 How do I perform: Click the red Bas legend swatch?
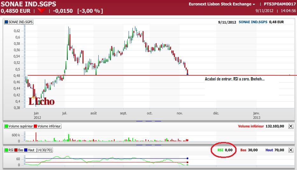click(16, 150)
